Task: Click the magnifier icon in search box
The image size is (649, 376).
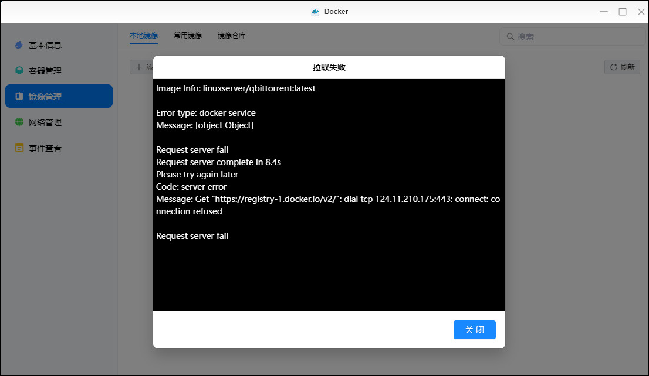Action: point(510,37)
